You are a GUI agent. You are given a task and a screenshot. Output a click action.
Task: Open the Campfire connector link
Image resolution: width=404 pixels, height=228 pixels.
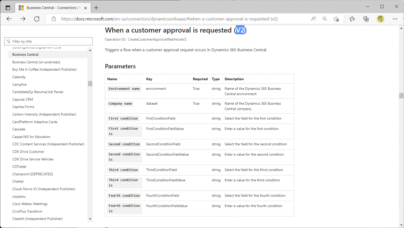19,84
